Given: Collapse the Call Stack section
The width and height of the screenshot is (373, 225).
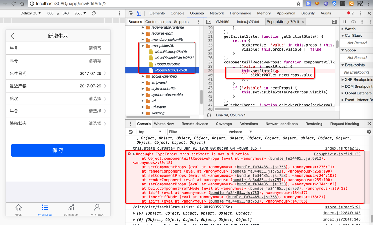Looking at the screenshot, I should pos(343,36).
